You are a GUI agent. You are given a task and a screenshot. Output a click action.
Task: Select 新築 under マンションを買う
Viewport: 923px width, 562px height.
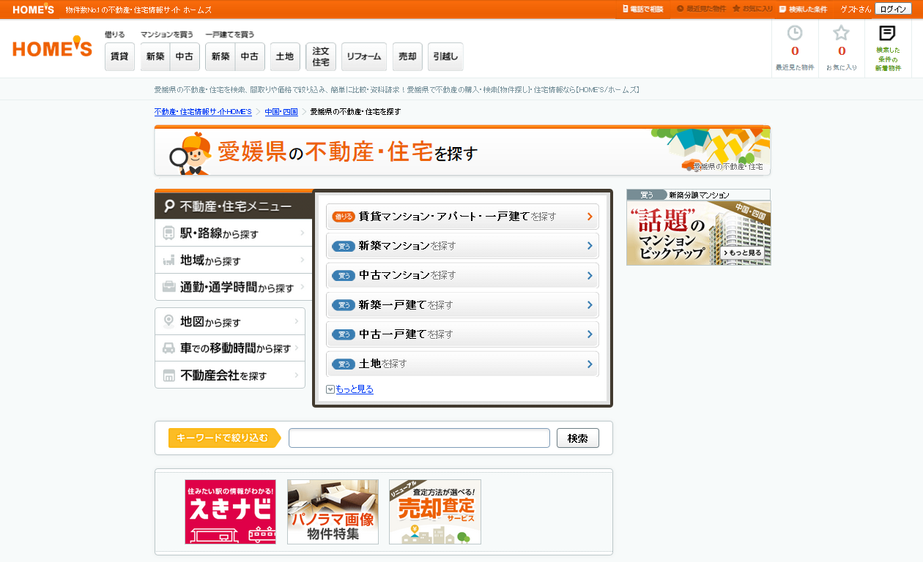[155, 56]
